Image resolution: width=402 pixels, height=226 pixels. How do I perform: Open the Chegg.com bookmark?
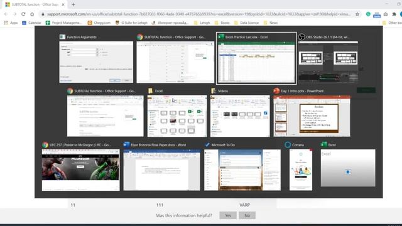pos(99,23)
